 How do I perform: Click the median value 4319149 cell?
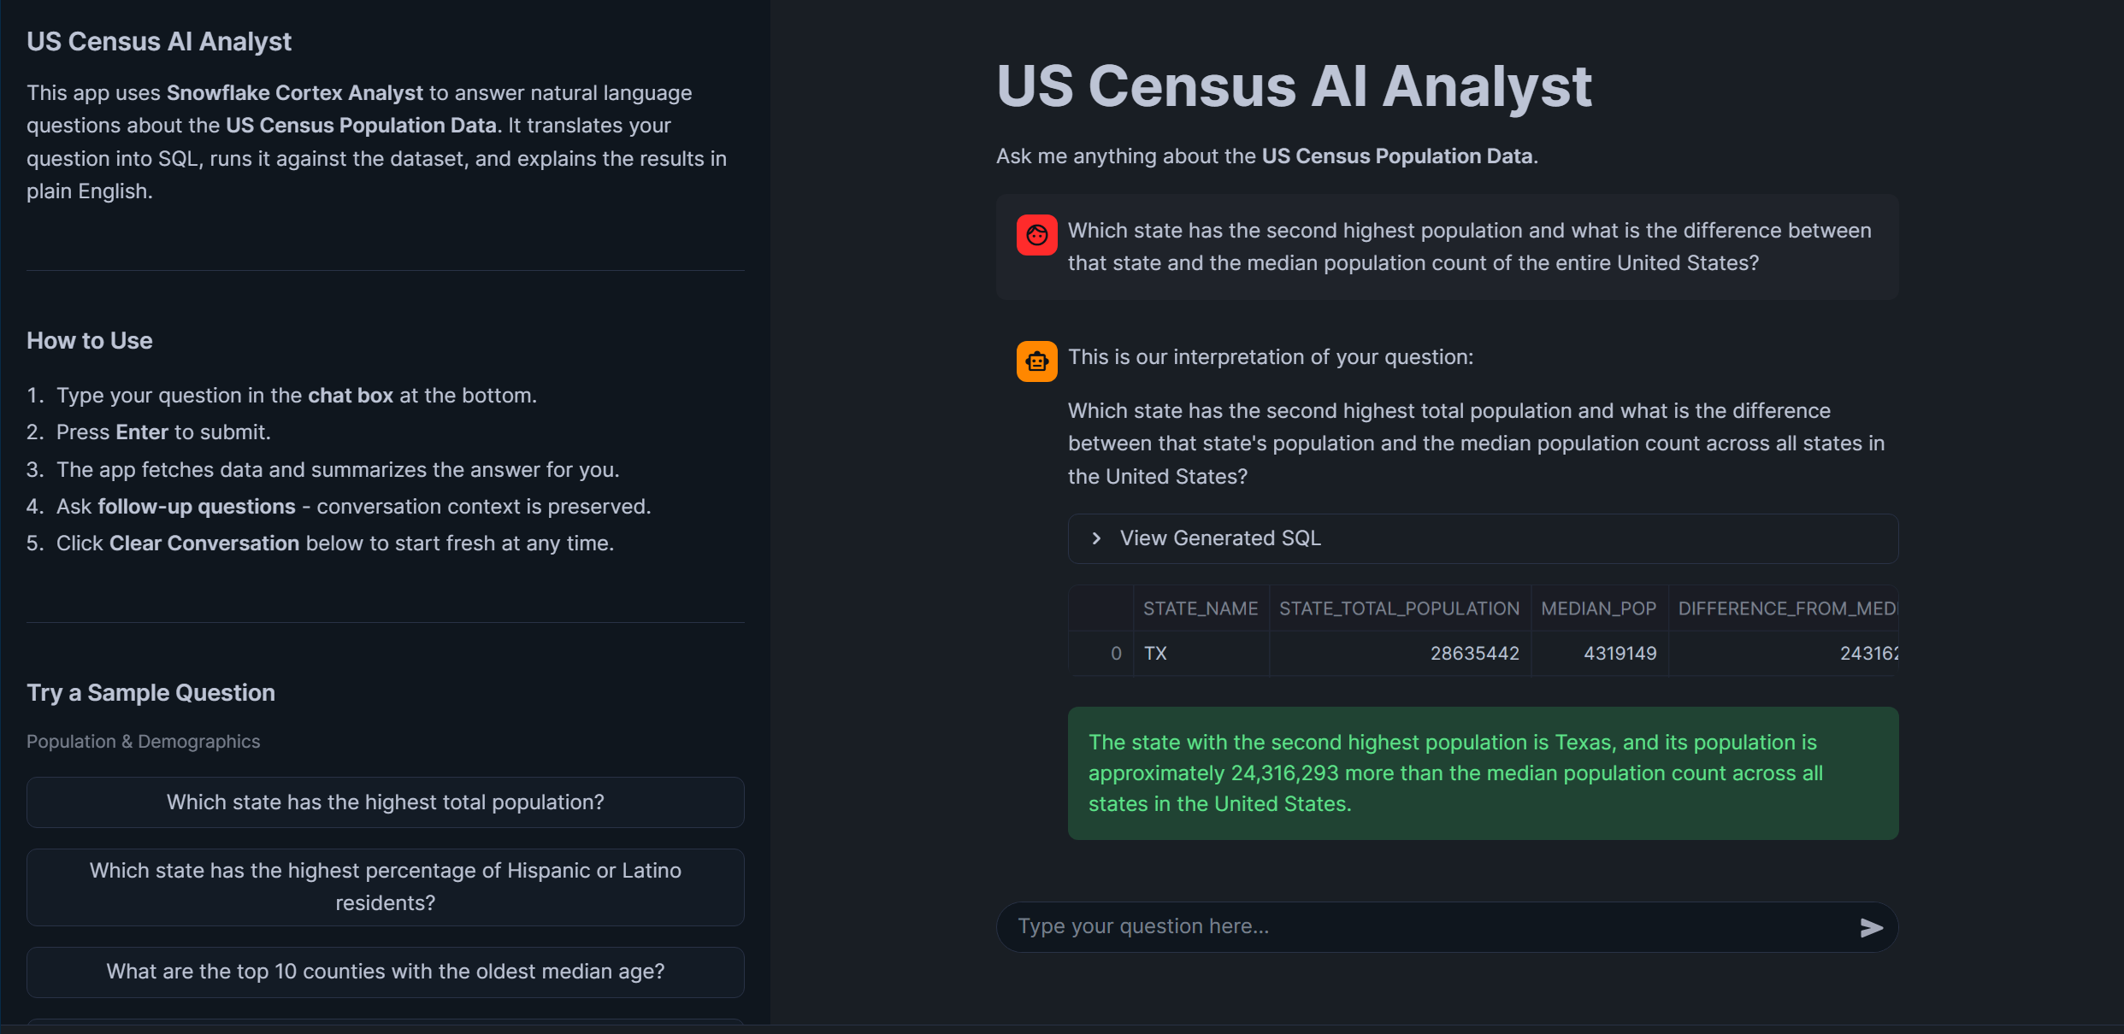(1619, 653)
